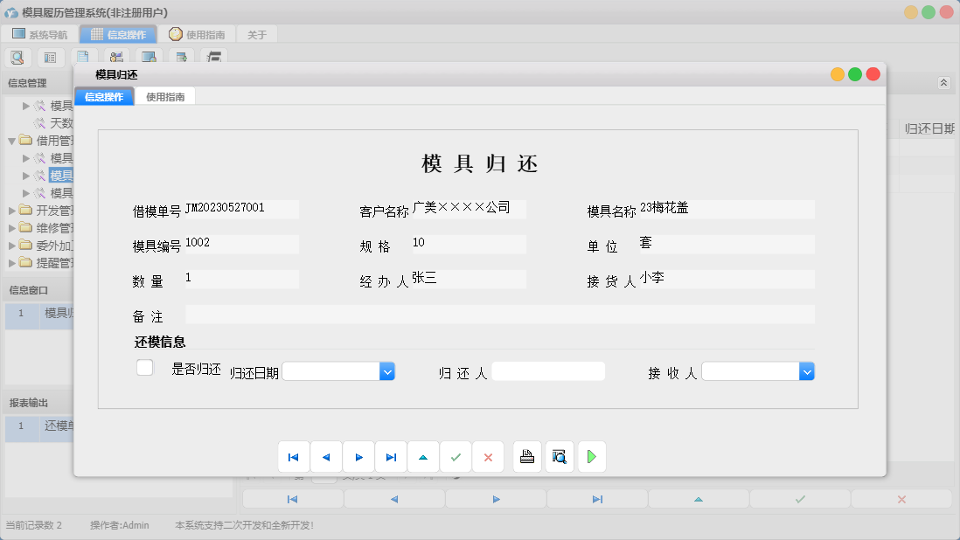Viewport: 960px width, 540px height.
Task: Open the 归还日期 date dropdown
Action: pyautogui.click(x=387, y=371)
